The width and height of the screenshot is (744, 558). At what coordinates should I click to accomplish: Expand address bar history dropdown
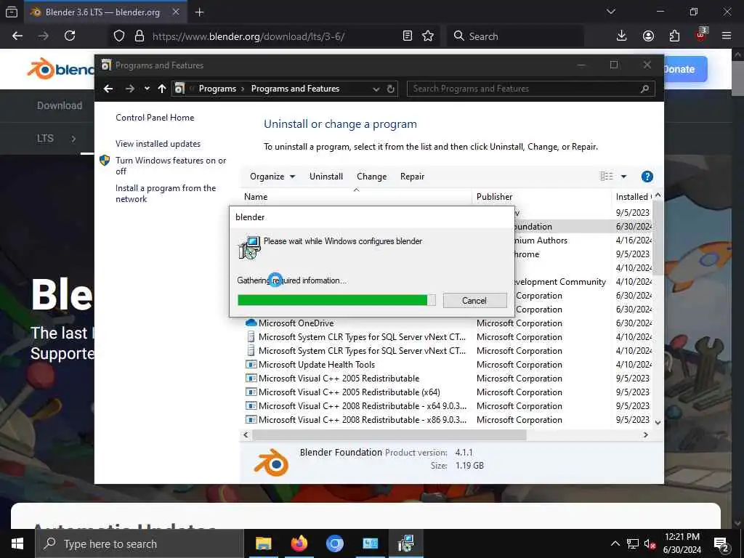pos(376,89)
